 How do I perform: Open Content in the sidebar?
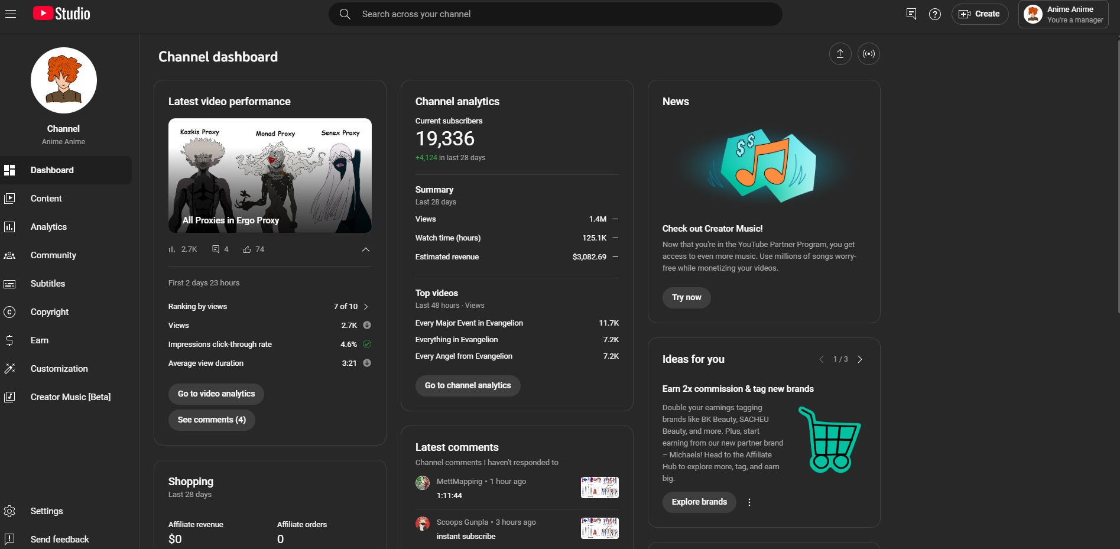click(x=66, y=199)
